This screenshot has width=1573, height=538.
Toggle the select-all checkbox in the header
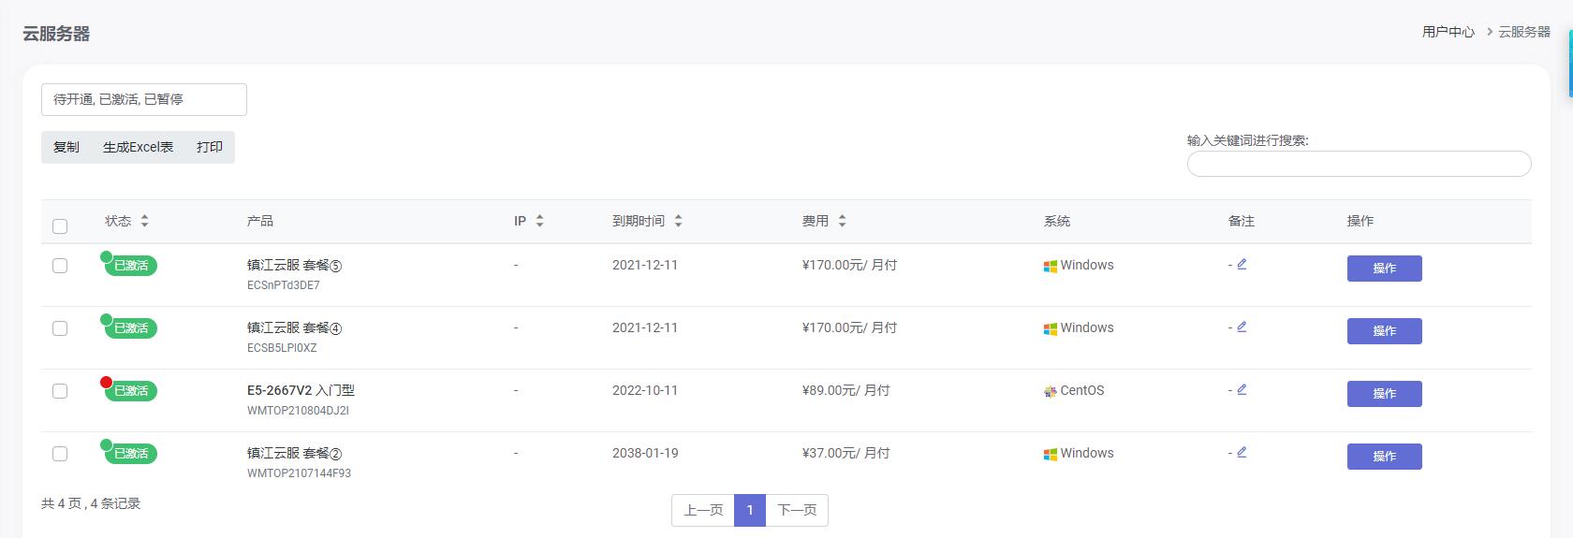(x=60, y=225)
